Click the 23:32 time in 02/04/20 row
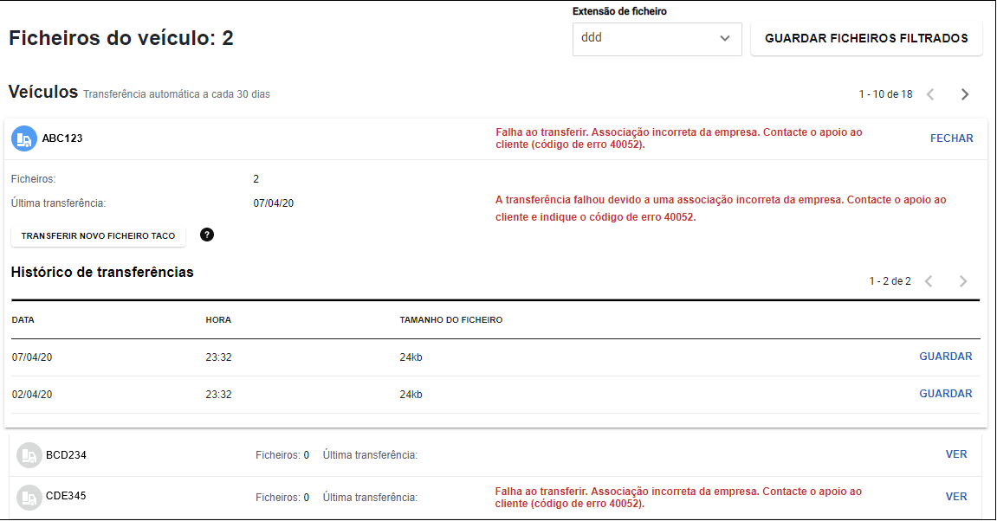 [218, 395]
